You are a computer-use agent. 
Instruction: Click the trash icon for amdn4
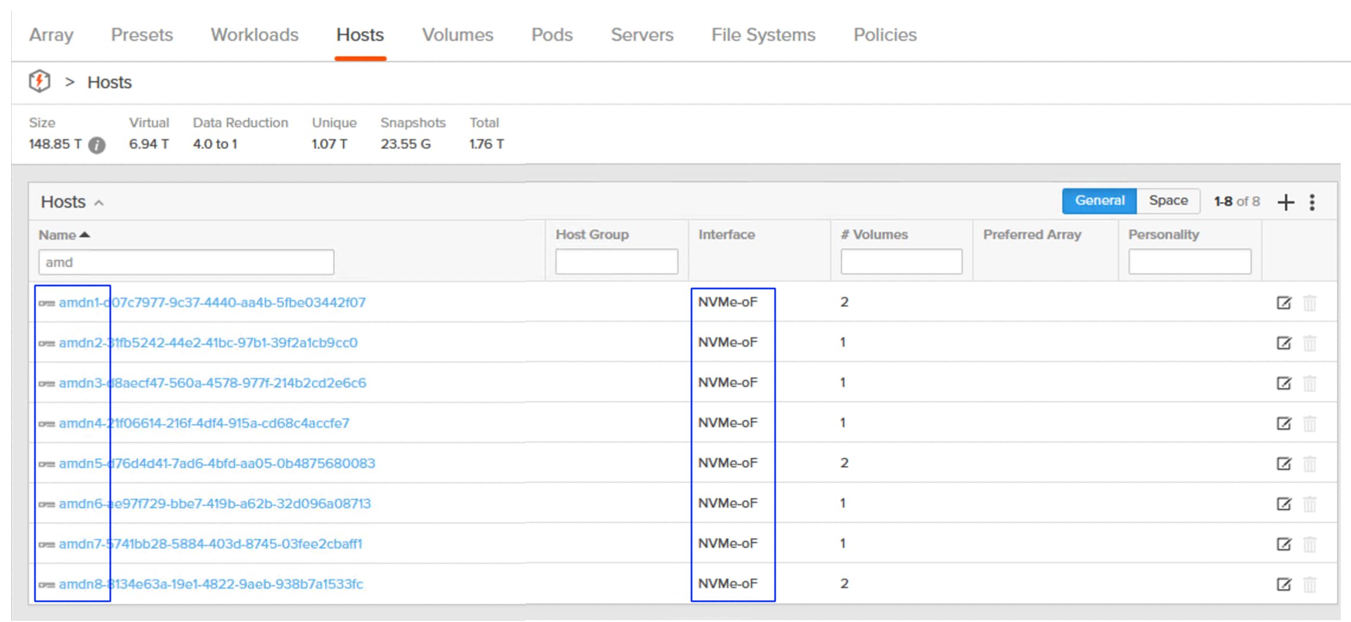point(1309,423)
